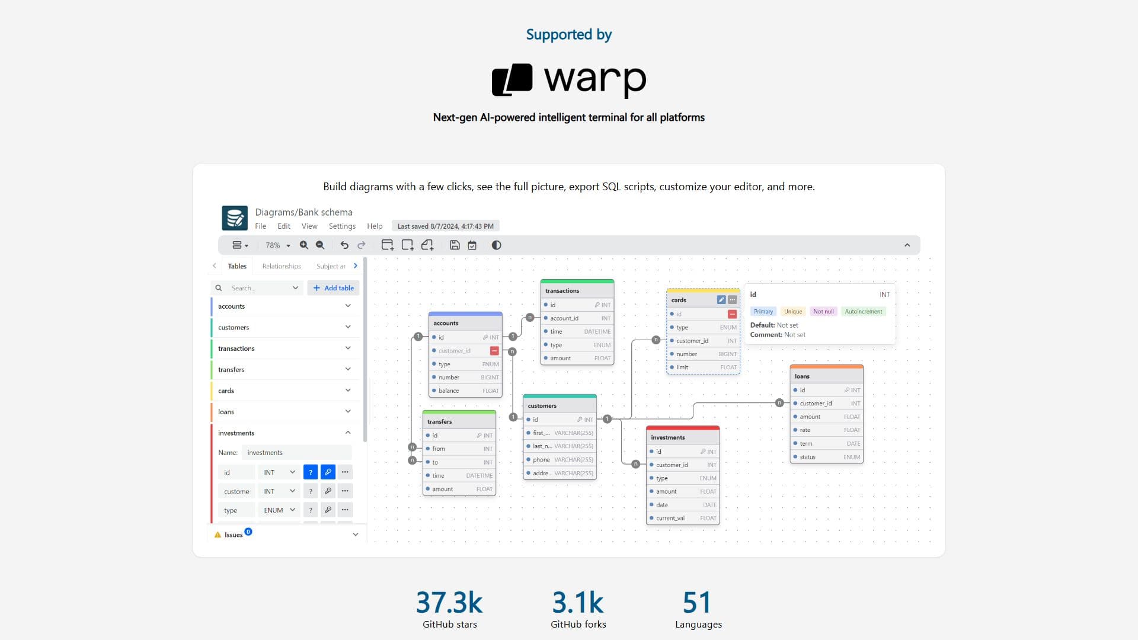Click the redo arrow icon
Screen dimensions: 1138x640
[x=362, y=245]
